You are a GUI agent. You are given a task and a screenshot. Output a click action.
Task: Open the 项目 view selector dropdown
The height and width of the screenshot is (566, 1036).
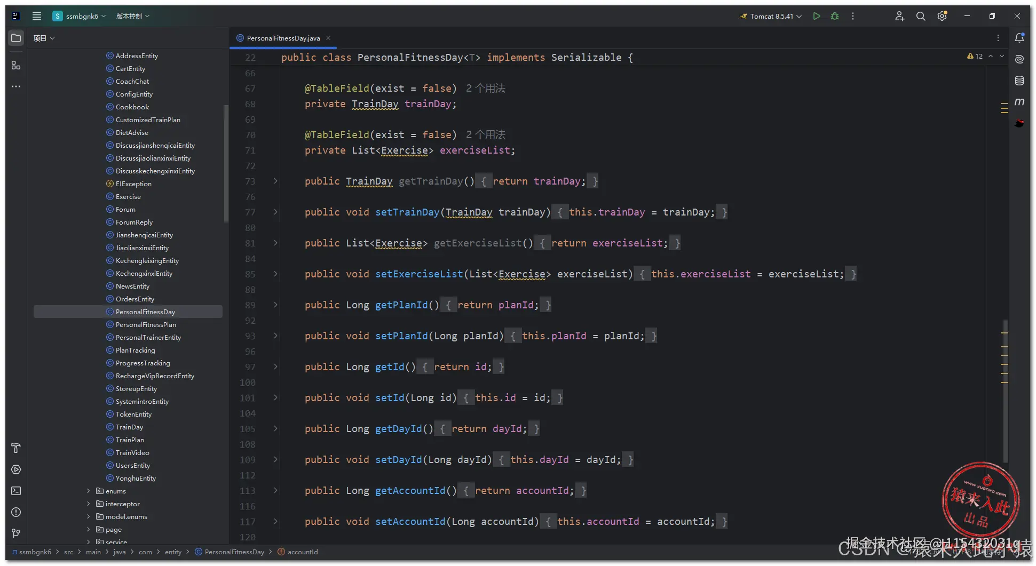click(44, 38)
